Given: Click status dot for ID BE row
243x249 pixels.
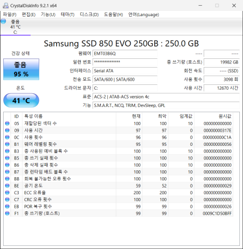Looking at the screenshot, I should pos(7,185).
